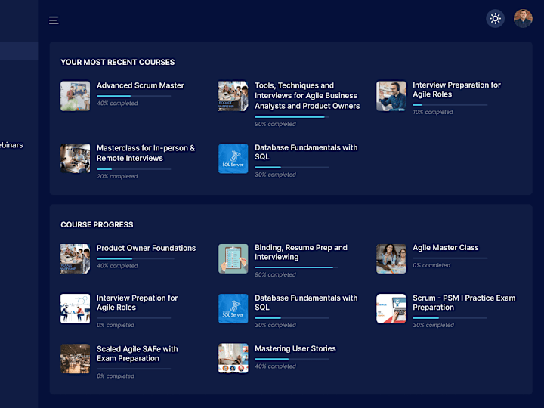Open the hamburger menu icon
The image size is (544, 408).
pos(54,20)
